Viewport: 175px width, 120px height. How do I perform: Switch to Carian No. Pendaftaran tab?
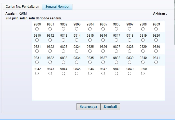22,7
